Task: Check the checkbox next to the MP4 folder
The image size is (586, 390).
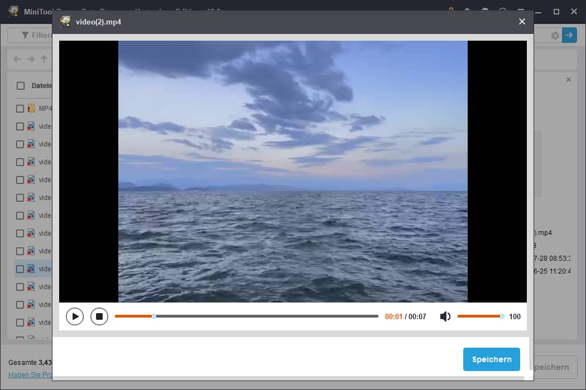Action: [20, 108]
